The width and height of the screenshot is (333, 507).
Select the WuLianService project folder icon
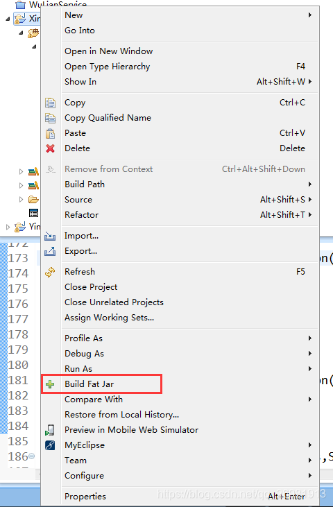20,4
